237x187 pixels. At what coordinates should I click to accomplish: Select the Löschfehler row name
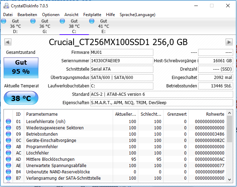[37, 153]
